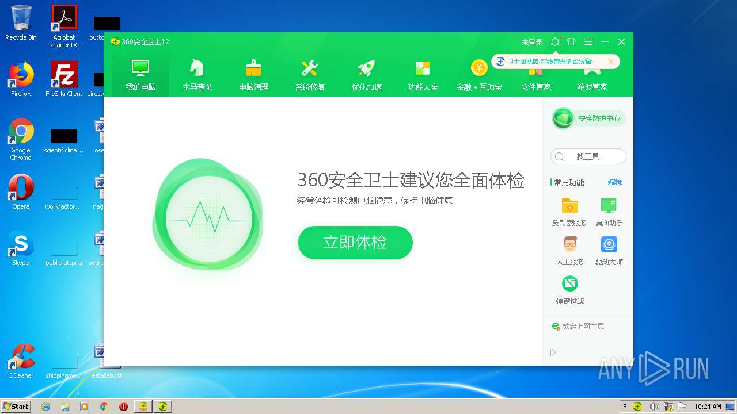Open the skin shirt icon
This screenshot has height=414, width=737.
[x=571, y=42]
